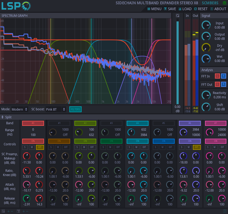Screen dimensions: 228x214
Task: Toggle FFT In right channel R
Action: 223,76
